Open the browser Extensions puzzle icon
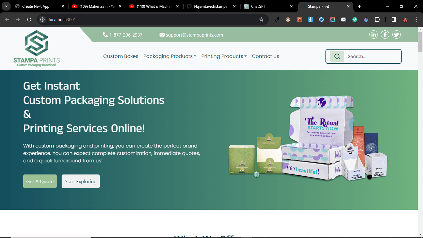This screenshot has height=238, width=423. [x=377, y=20]
